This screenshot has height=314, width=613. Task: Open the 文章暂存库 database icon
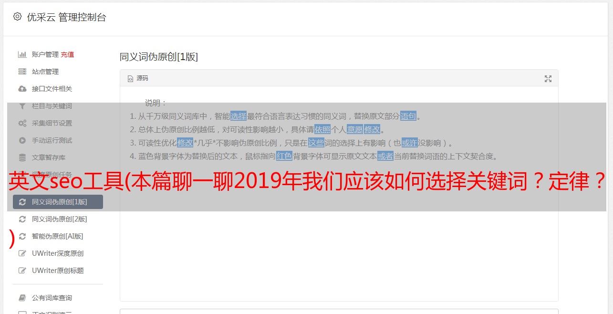[x=22, y=157]
